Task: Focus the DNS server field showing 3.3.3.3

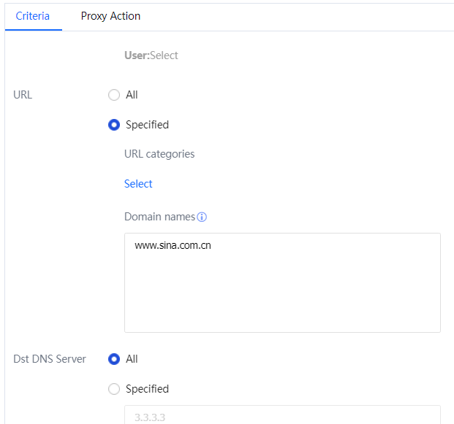Action: click(282, 417)
